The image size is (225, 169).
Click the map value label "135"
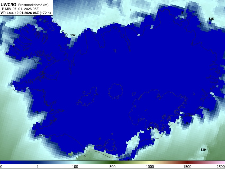point(211,19)
